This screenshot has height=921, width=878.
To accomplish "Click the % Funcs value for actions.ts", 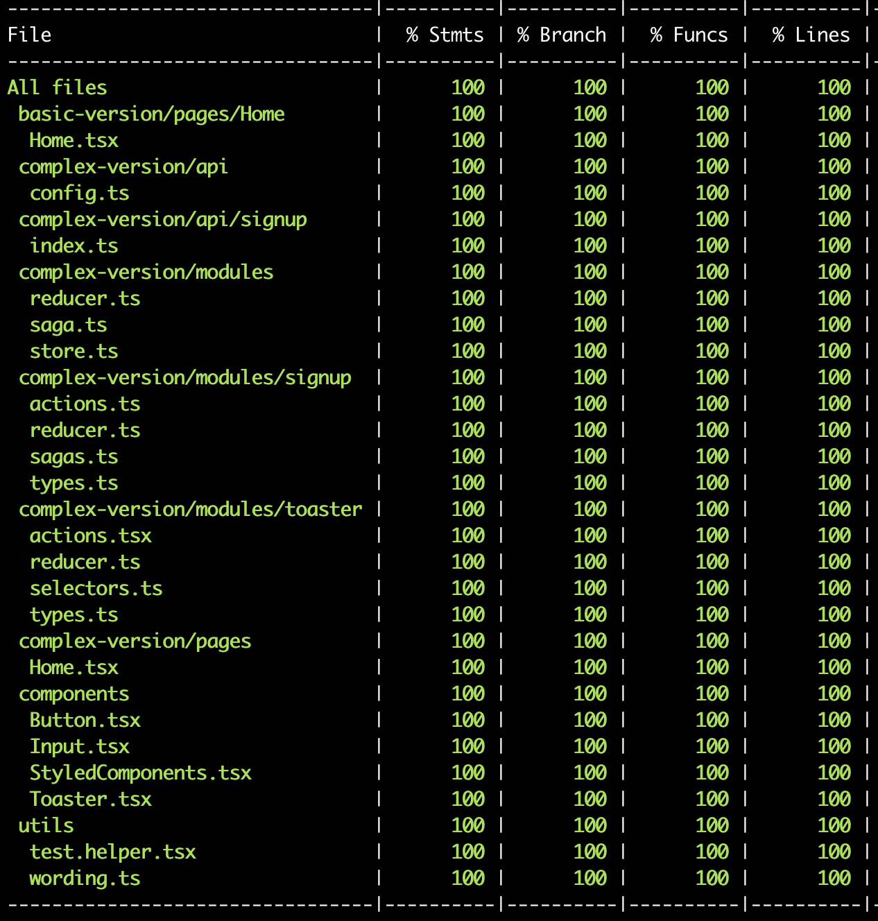I will pos(712,404).
